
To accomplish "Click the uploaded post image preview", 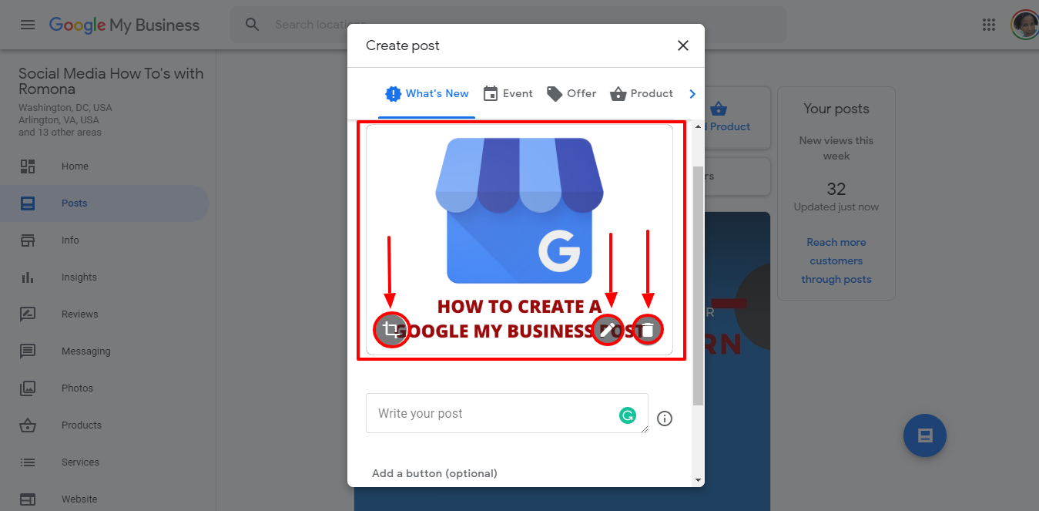I will coord(519,240).
